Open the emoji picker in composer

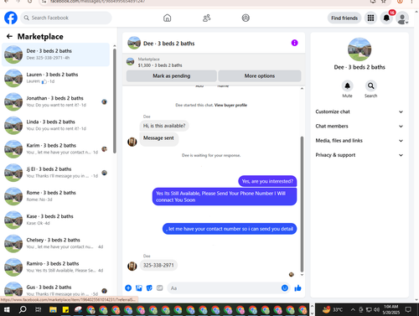tap(285, 288)
